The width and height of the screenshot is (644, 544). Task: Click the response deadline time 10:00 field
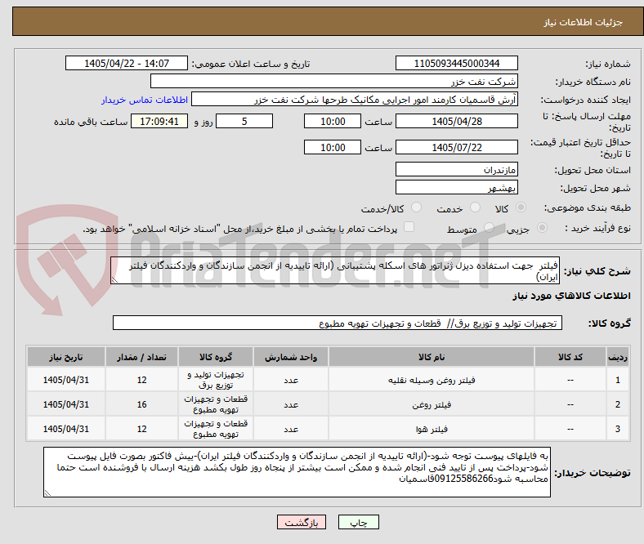point(333,121)
